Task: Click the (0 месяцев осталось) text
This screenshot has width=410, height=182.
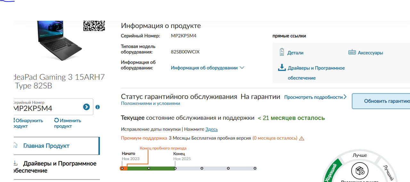Action: pyautogui.click(x=275, y=138)
